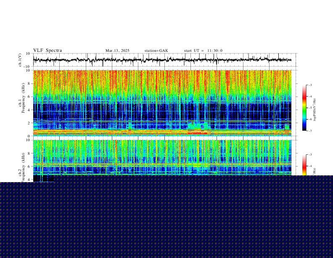Click the ch.1 spectrogram panel

point(162,103)
